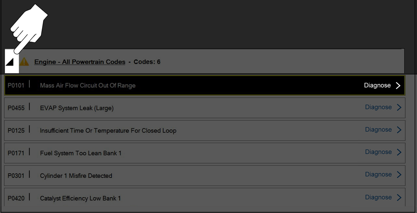This screenshot has width=417, height=213.
Task: Select the P0455 code label
Action: (16, 108)
